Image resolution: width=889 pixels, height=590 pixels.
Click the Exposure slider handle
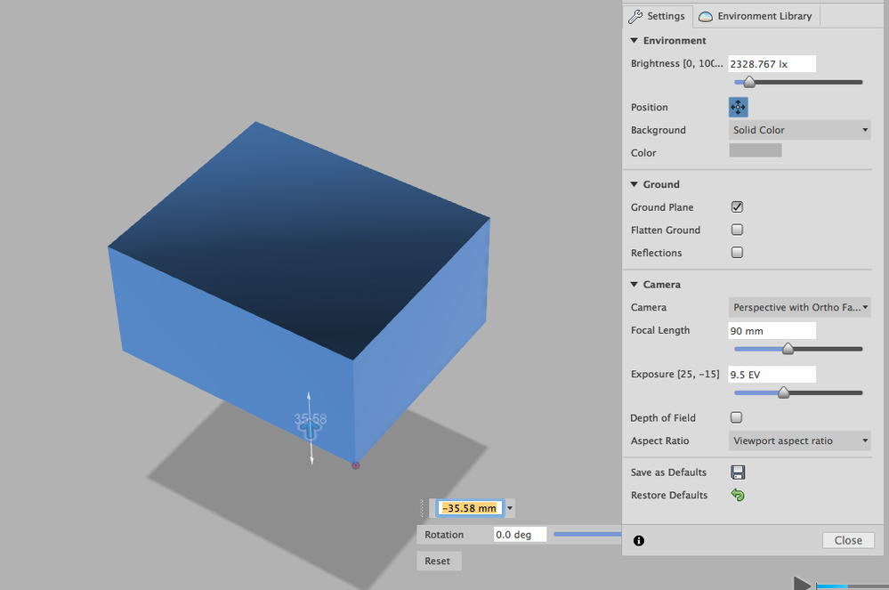[x=783, y=392]
